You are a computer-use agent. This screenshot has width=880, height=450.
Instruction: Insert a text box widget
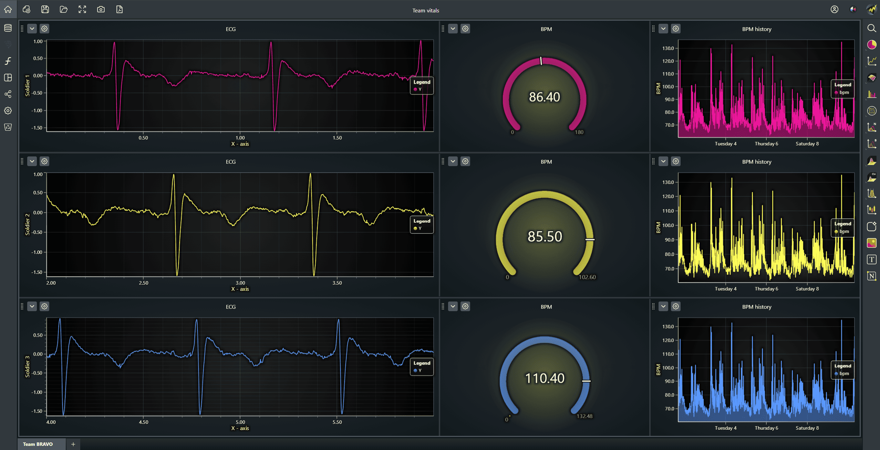[x=871, y=259]
